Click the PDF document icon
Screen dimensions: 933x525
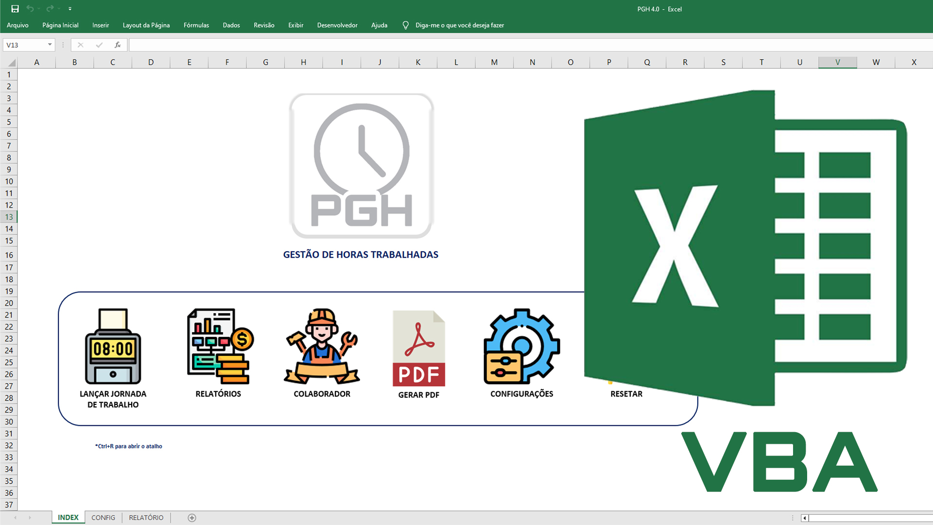point(419,349)
